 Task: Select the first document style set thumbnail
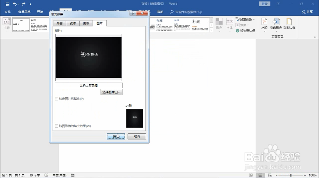pos(21,25)
